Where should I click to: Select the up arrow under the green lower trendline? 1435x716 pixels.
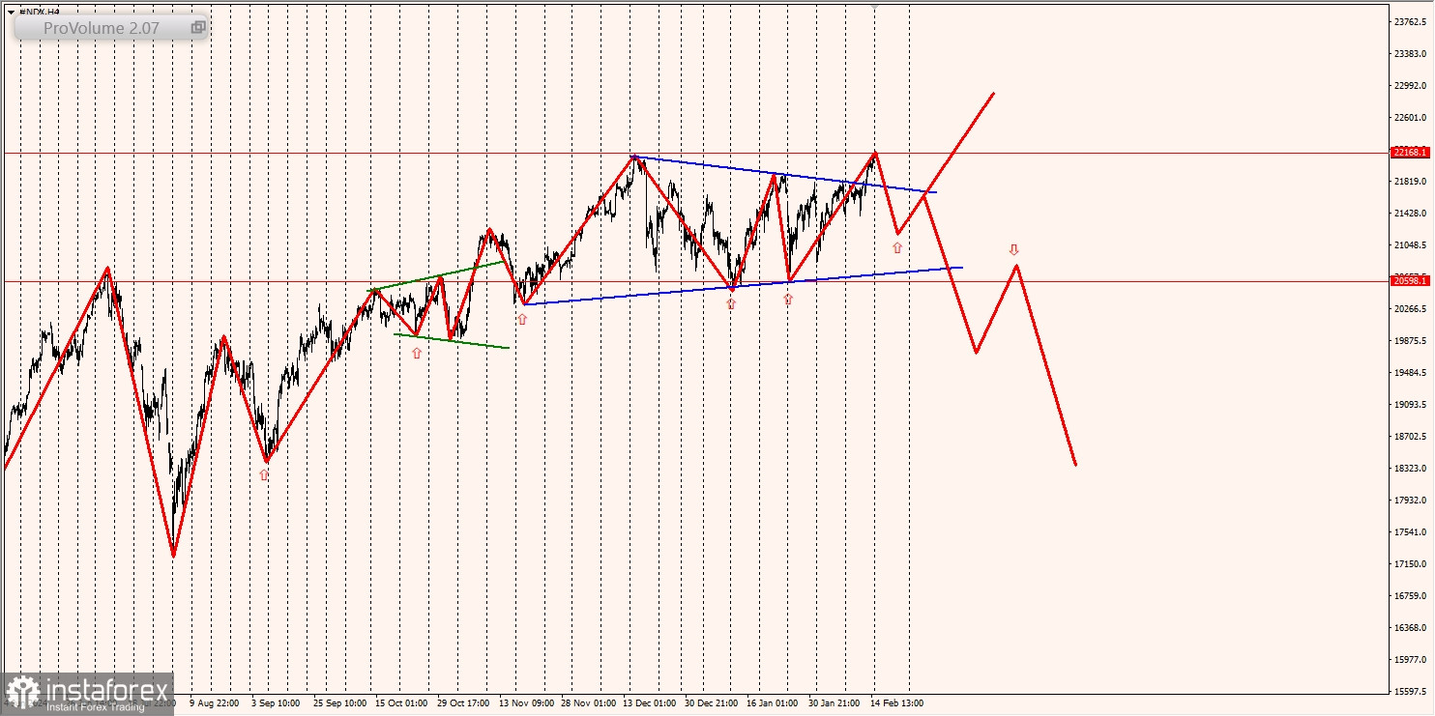417,354
